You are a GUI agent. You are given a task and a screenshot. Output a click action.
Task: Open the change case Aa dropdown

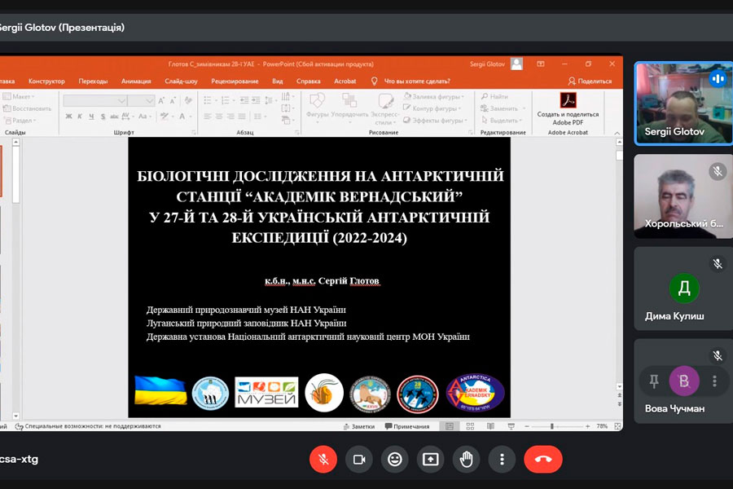pos(144,116)
